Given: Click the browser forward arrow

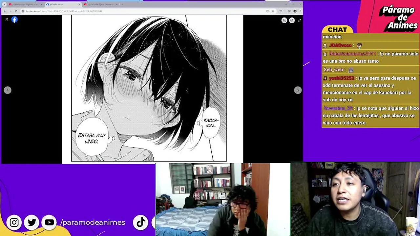Looking at the screenshot, I should click(x=10, y=11).
